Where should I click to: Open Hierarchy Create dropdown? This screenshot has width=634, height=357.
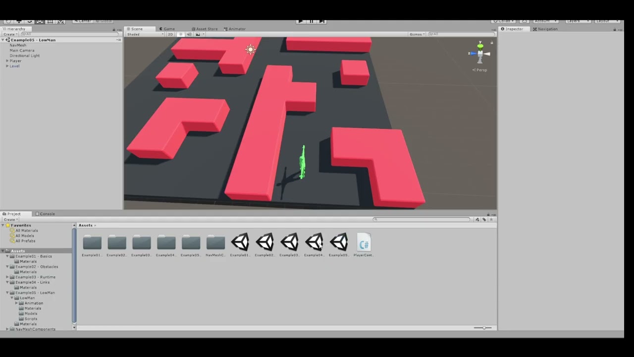point(10,34)
